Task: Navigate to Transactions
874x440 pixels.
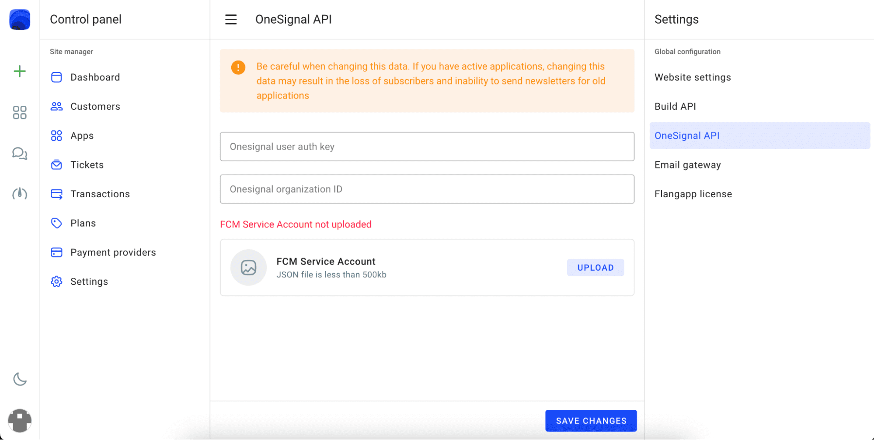Action: (x=100, y=194)
